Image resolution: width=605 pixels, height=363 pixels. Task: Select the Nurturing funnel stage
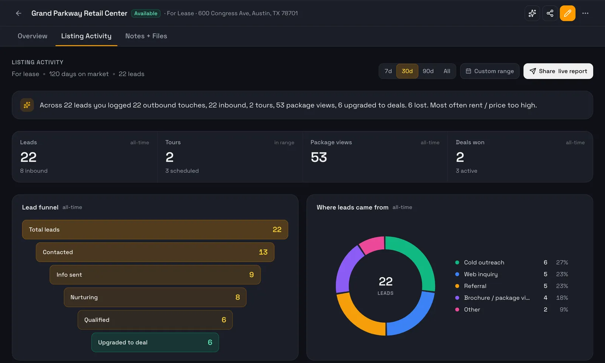pos(155,297)
